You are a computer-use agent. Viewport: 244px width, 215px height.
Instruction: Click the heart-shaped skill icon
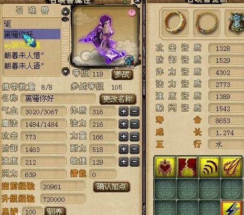pyautogui.click(x=165, y=167)
